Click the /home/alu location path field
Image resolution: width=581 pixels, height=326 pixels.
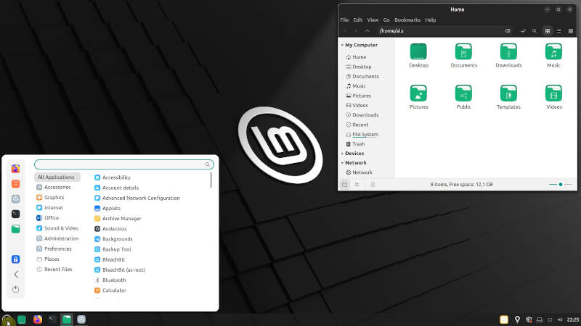click(445, 31)
